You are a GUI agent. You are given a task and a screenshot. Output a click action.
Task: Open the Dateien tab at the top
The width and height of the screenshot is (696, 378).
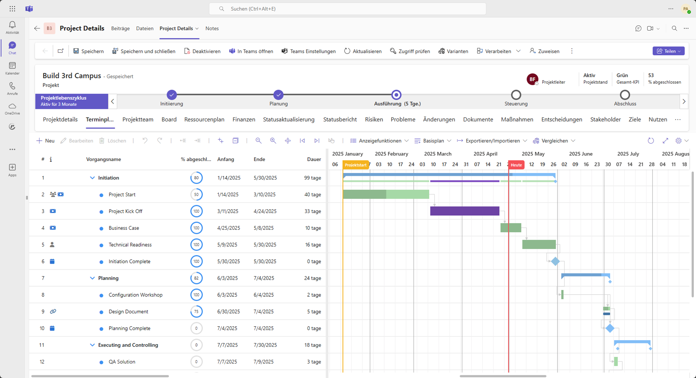click(144, 28)
